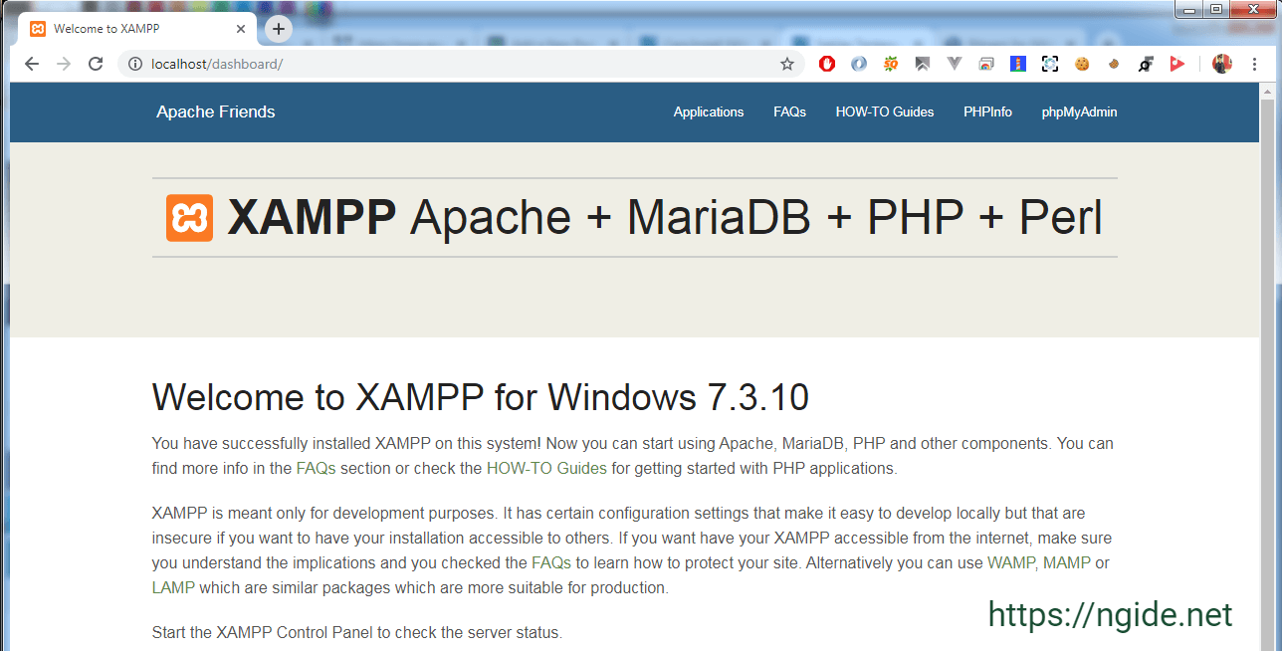This screenshot has height=653, width=1282.
Task: Open the Applications menu item
Action: tap(709, 112)
